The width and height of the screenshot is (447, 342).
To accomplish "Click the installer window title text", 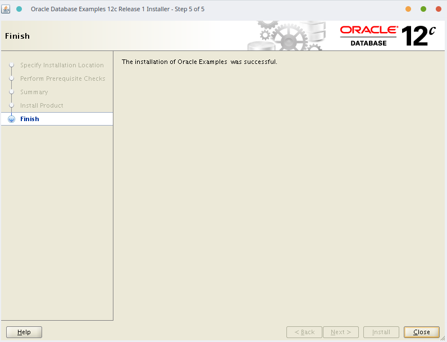I will pyautogui.click(x=117, y=9).
